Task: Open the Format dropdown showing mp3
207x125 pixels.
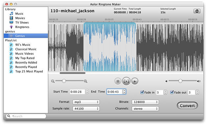Action: tap(86, 102)
